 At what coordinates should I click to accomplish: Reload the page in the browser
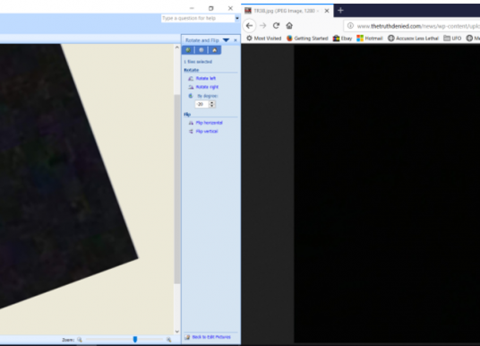[x=276, y=25]
